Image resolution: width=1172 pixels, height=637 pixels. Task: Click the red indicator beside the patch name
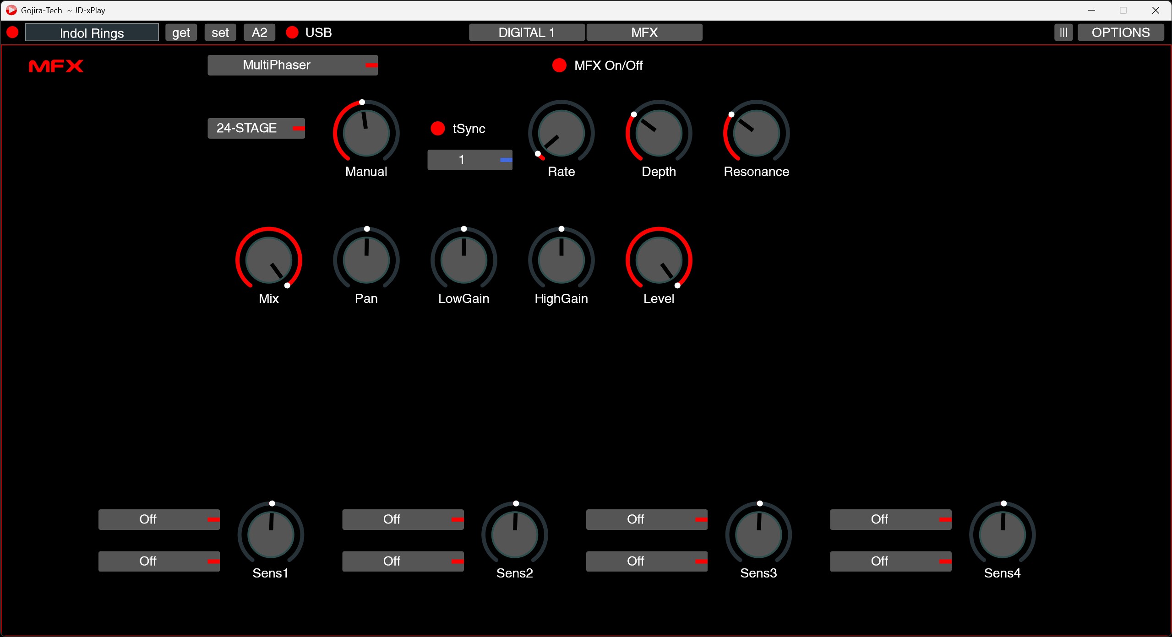tap(12, 32)
